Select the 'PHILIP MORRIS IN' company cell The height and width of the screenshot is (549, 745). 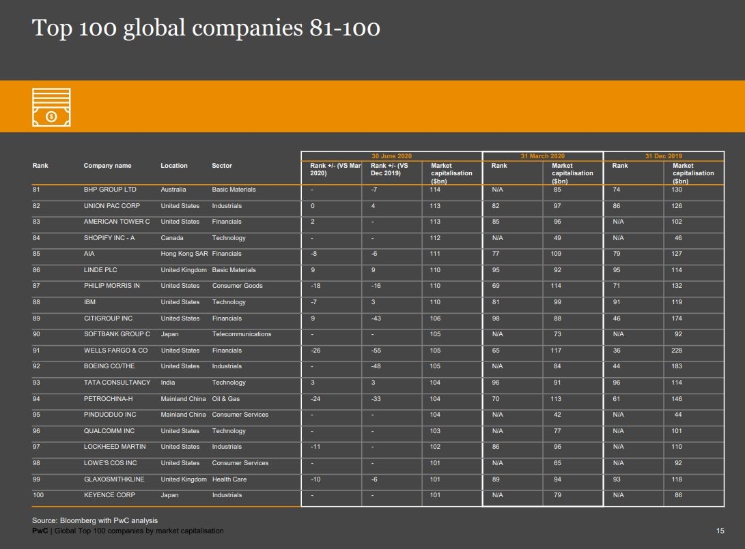(x=112, y=286)
